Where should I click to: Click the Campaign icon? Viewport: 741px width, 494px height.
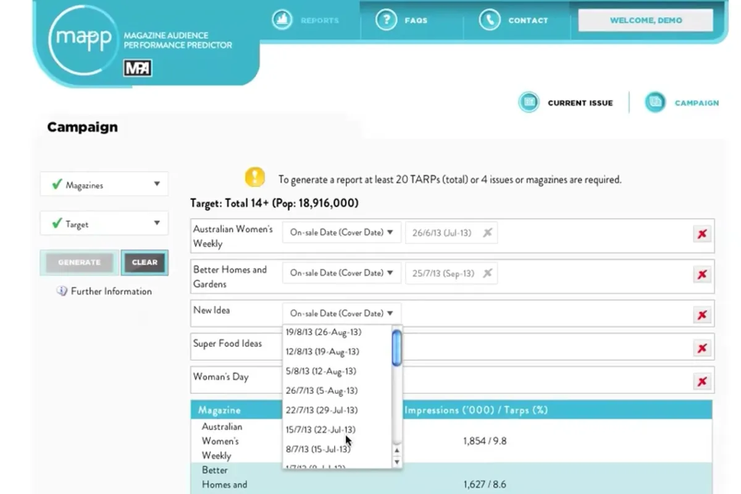click(x=655, y=103)
